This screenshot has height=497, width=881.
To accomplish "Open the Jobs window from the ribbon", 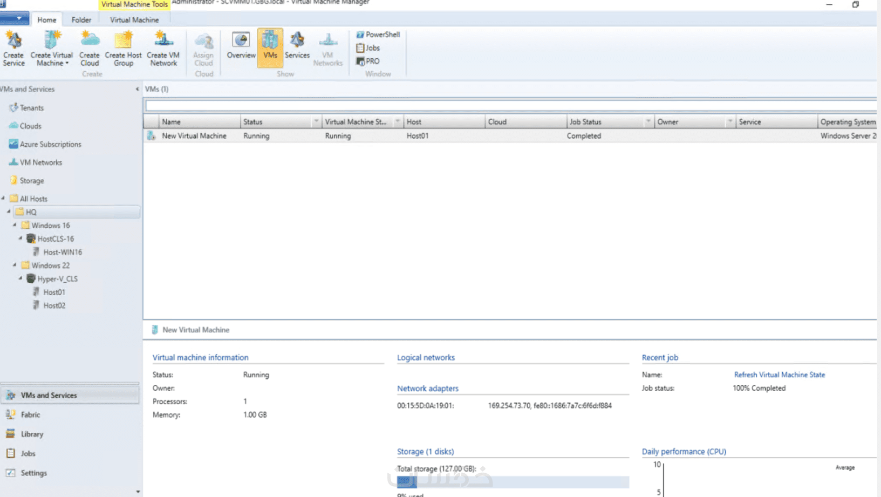I will (x=368, y=48).
